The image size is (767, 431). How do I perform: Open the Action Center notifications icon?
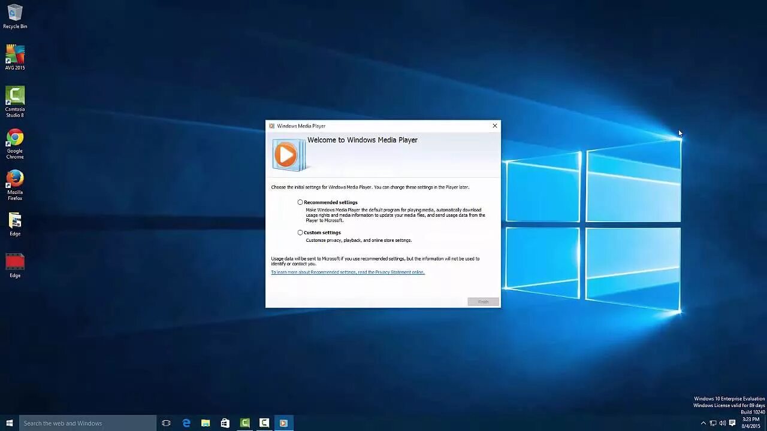732,423
